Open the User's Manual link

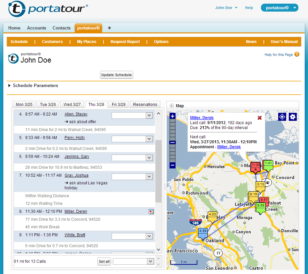pyautogui.click(x=284, y=42)
